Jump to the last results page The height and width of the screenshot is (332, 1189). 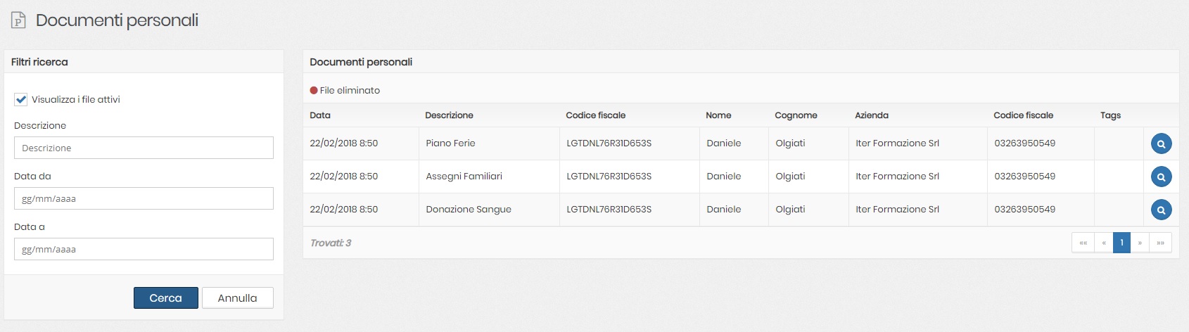click(1160, 243)
